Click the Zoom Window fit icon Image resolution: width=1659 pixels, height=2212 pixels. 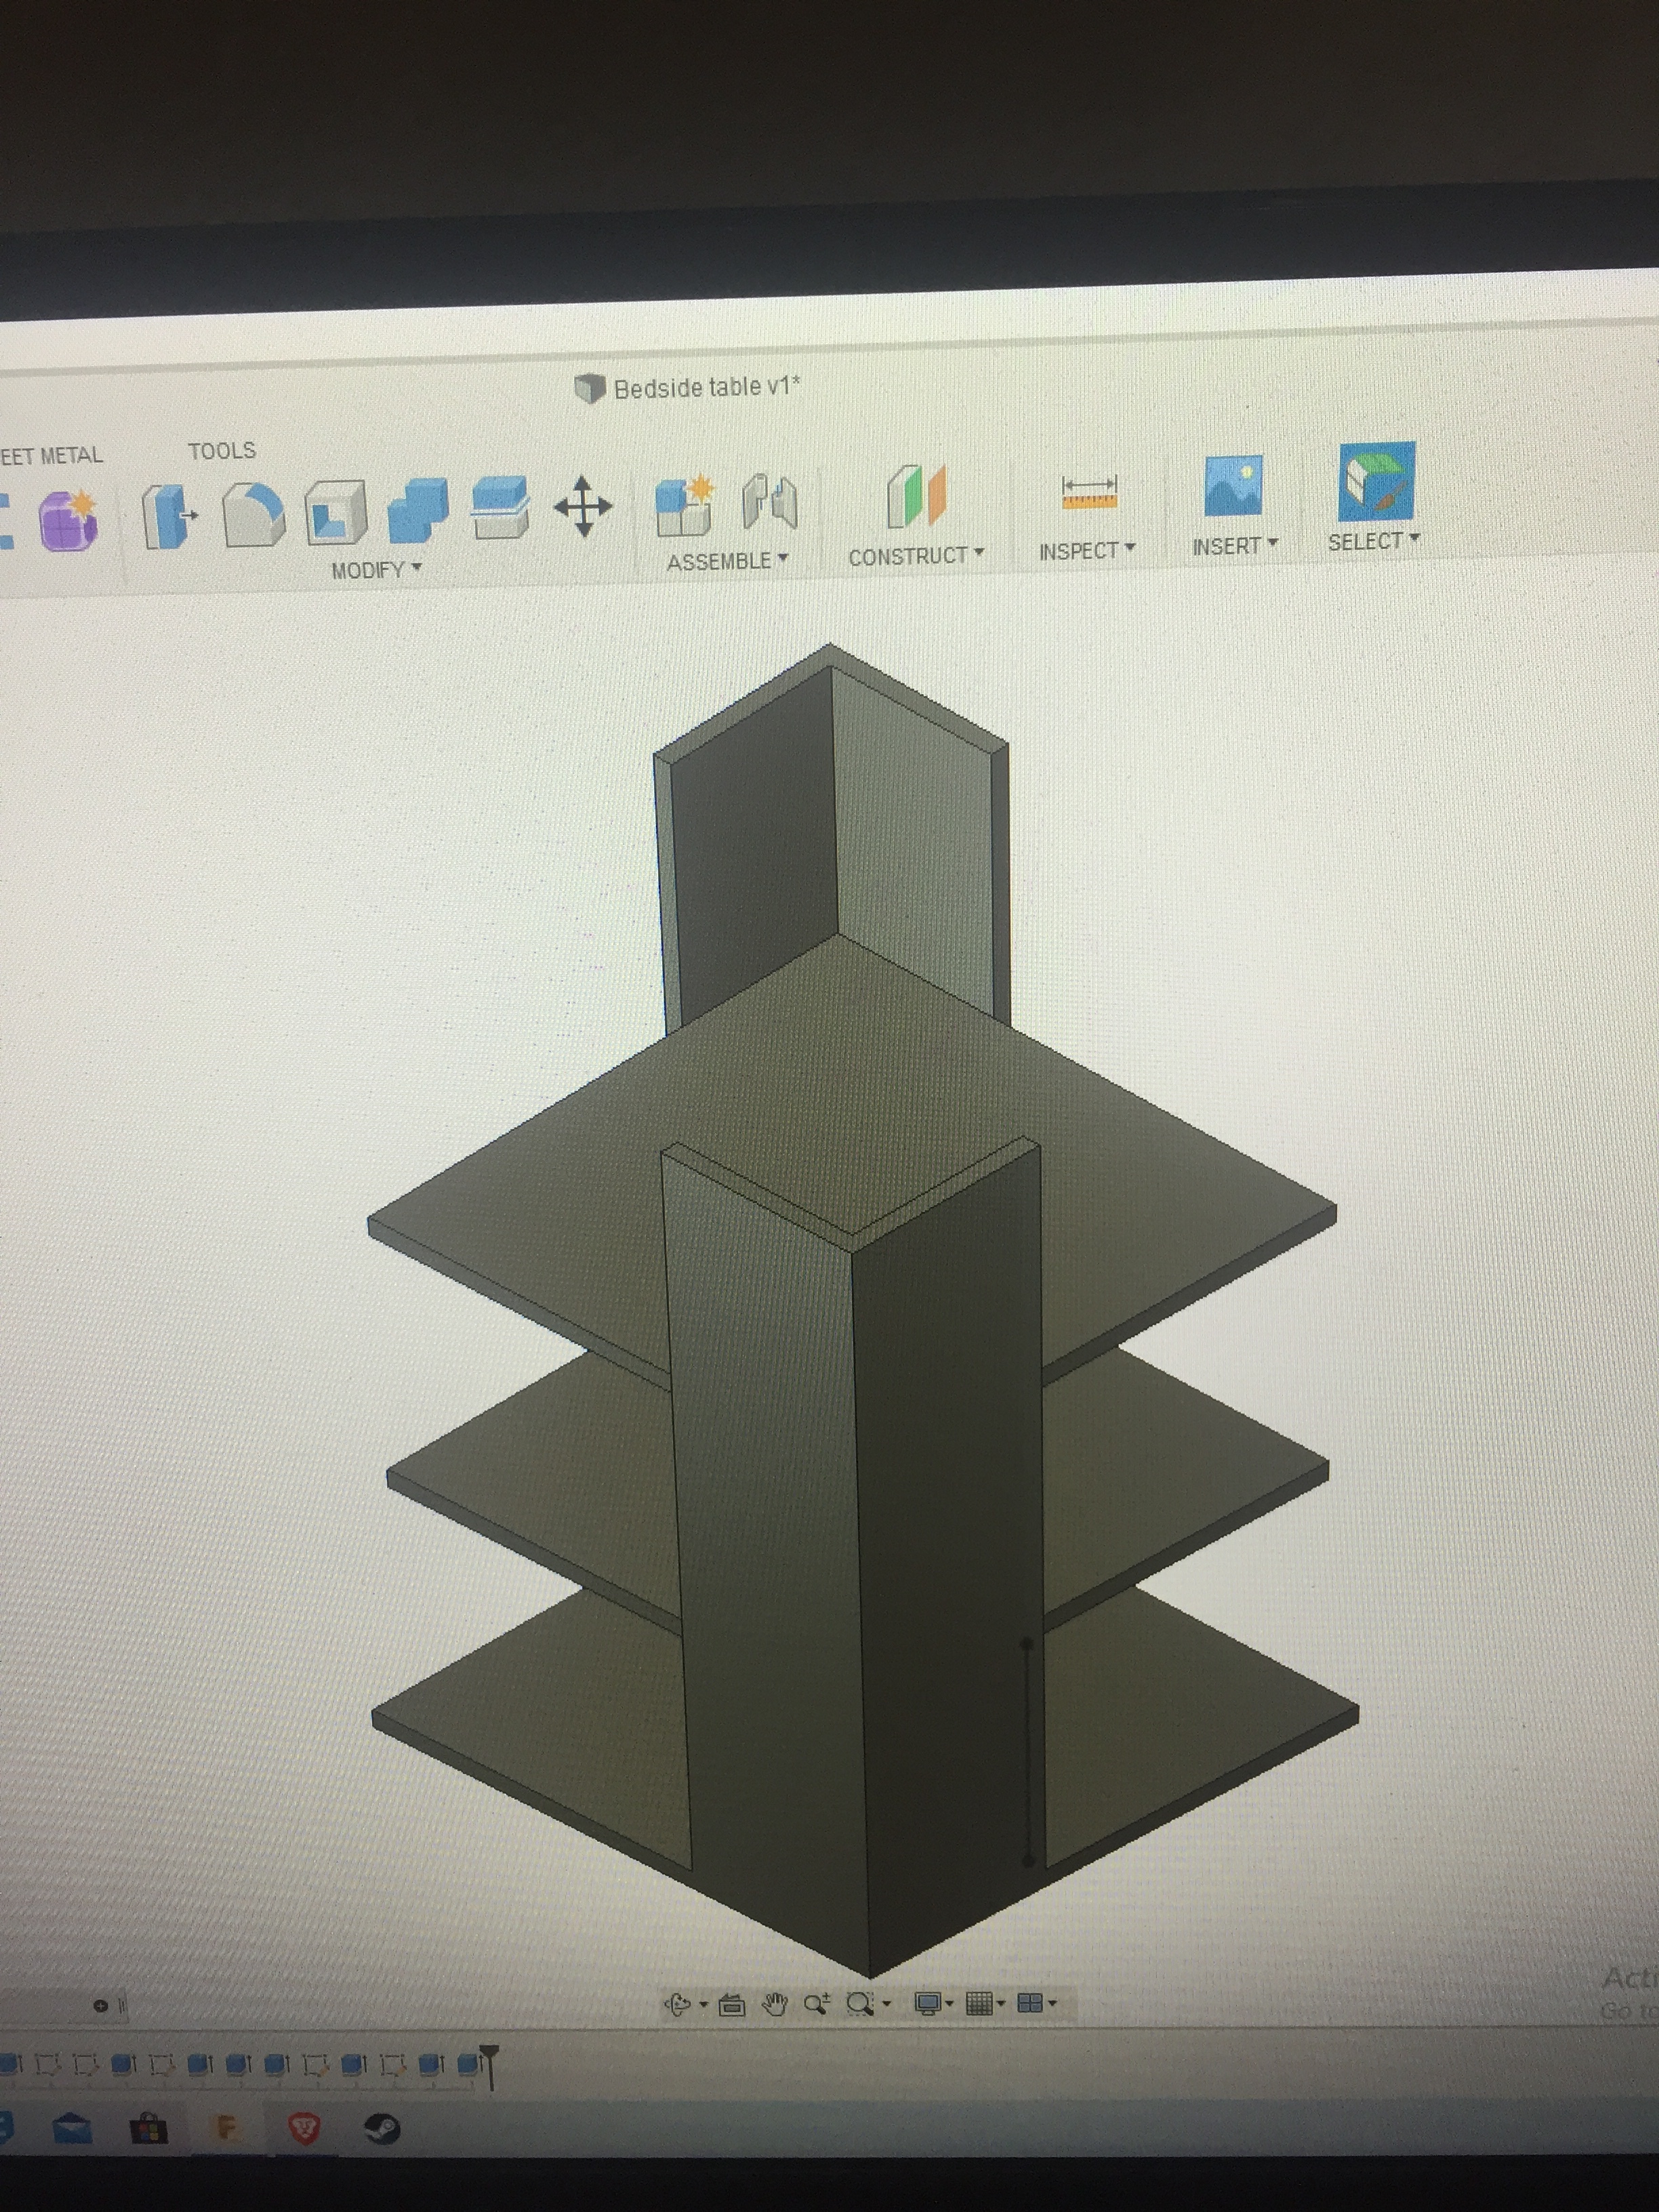point(860,2003)
